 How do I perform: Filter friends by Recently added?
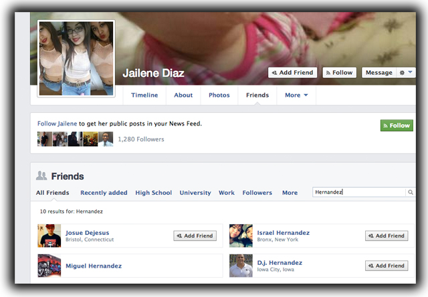coord(104,193)
